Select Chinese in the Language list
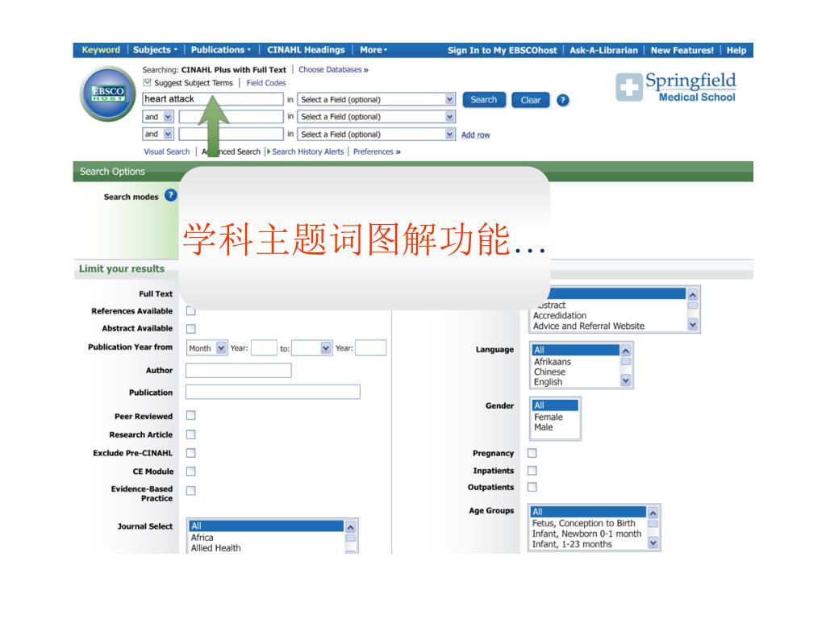The width and height of the screenshot is (826, 619). (x=549, y=372)
